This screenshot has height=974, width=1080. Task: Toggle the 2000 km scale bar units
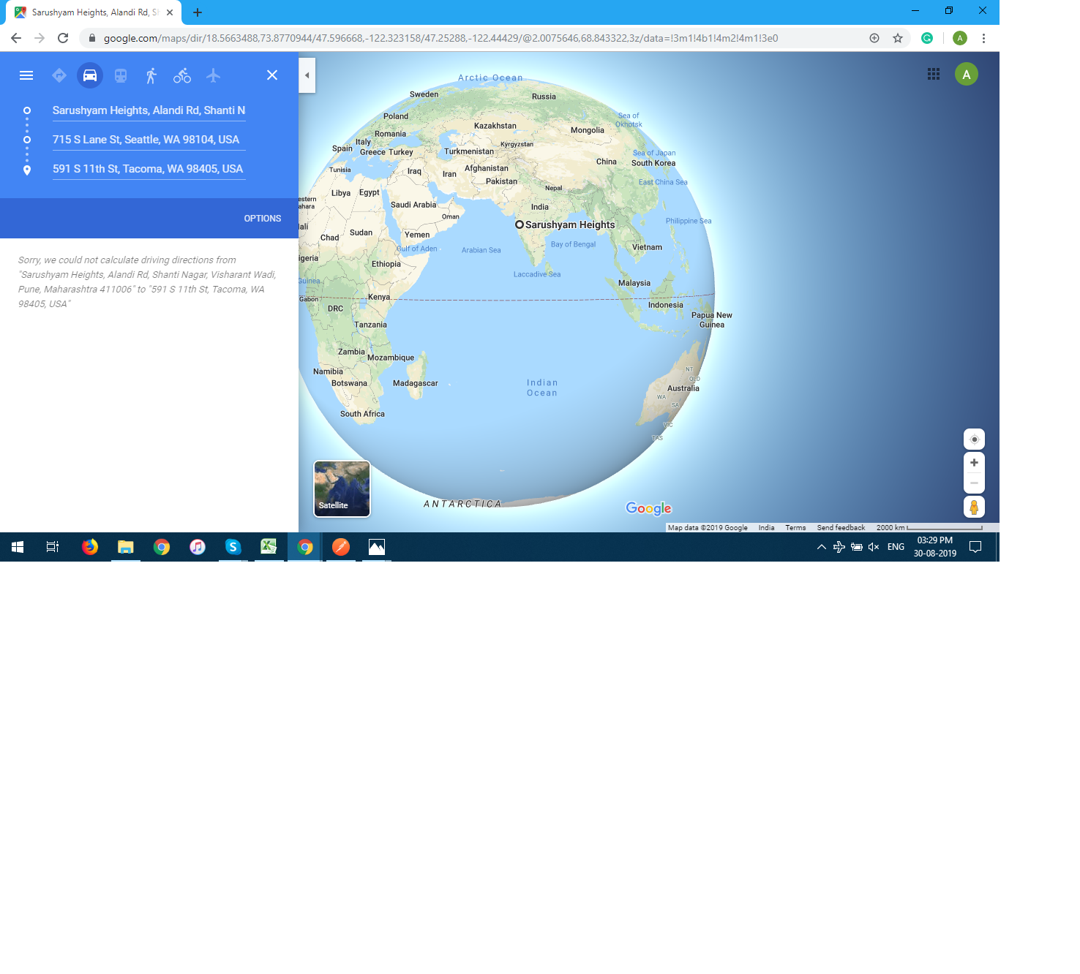coord(929,528)
